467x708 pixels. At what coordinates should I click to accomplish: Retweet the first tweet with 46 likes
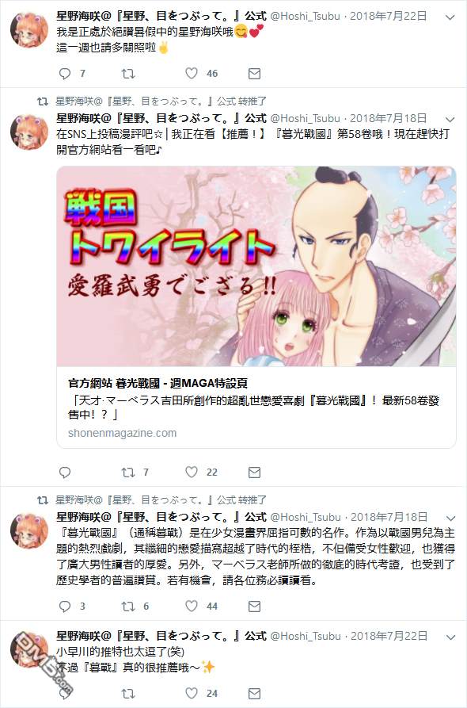(128, 74)
